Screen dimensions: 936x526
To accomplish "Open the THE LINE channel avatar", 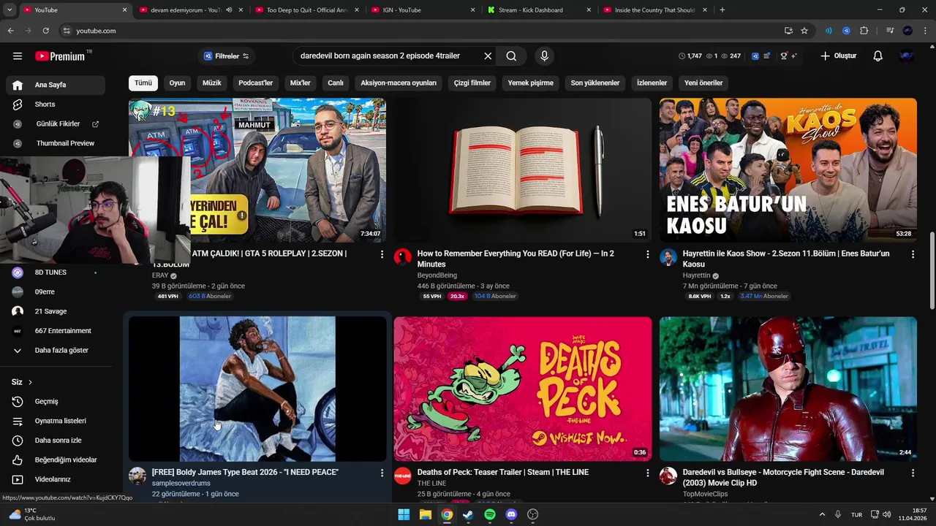I will [x=403, y=476].
